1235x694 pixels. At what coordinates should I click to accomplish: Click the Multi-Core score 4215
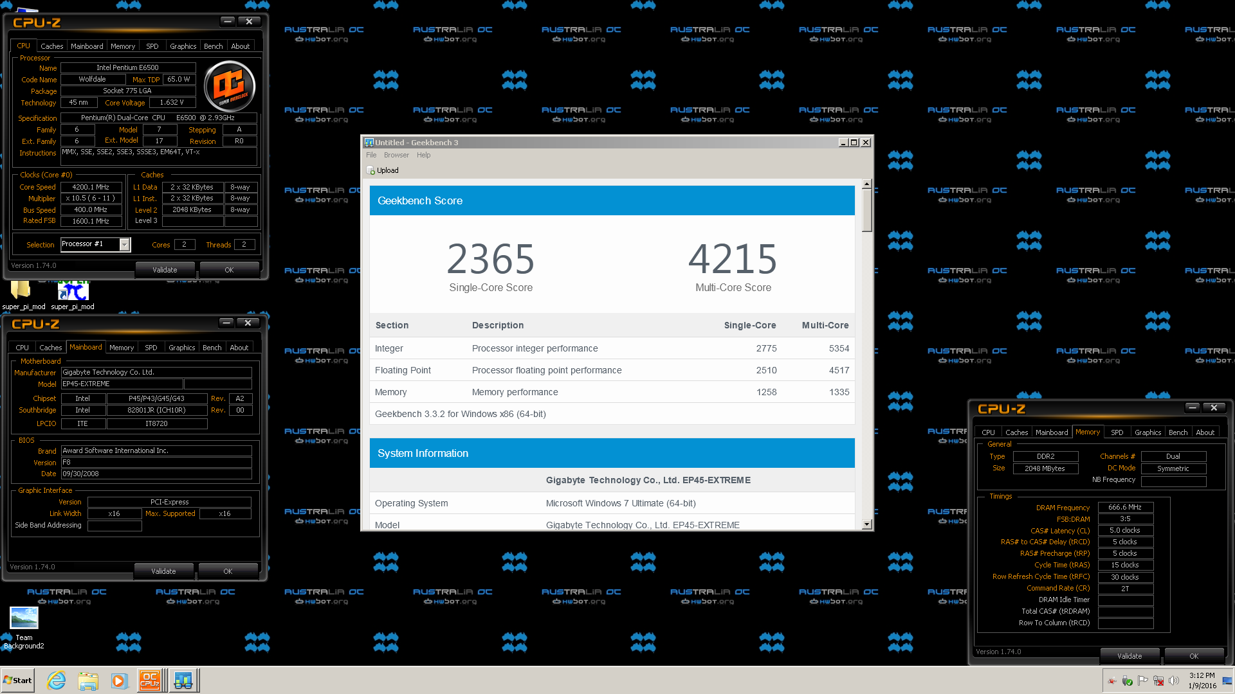click(733, 259)
